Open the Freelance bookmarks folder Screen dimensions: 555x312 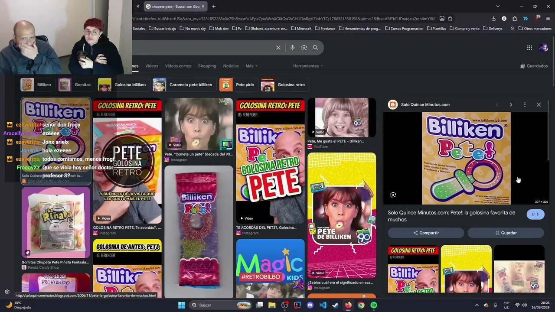click(325, 29)
